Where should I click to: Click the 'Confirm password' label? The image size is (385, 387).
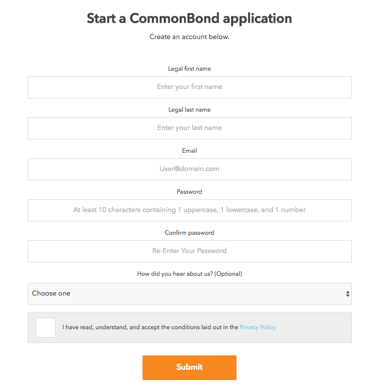(x=190, y=233)
